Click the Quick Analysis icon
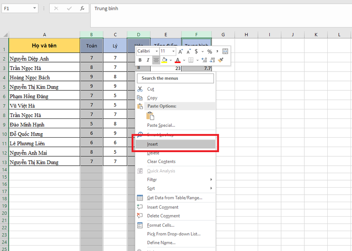Viewport: 352px width, 251px height. [x=140, y=171]
